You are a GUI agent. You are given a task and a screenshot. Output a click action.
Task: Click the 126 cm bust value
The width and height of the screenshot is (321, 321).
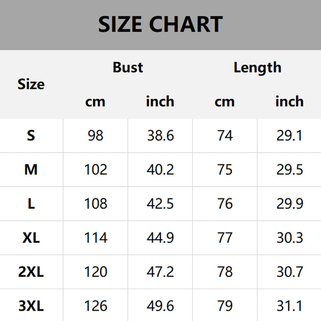coord(95,306)
